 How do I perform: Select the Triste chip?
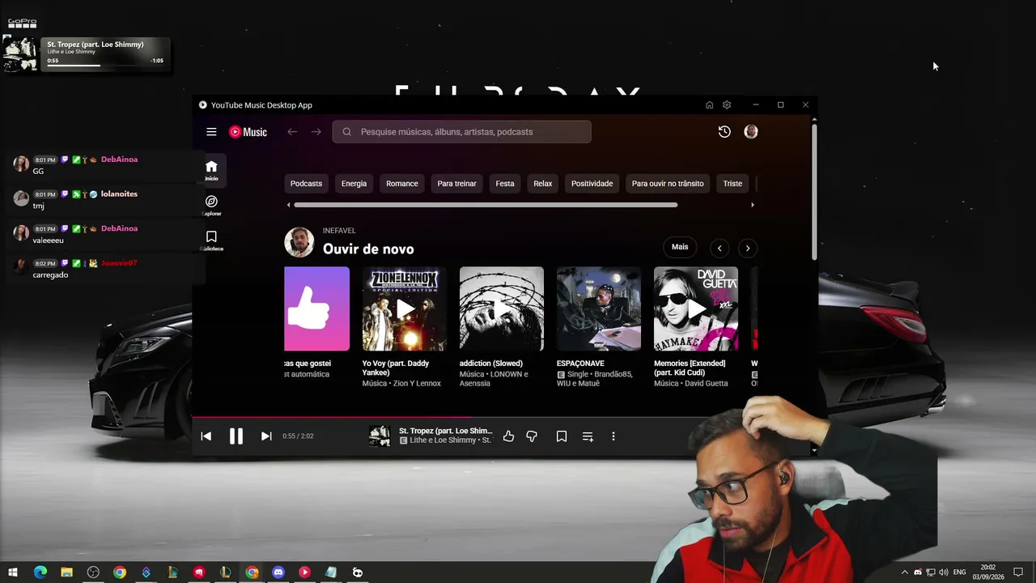[732, 184]
